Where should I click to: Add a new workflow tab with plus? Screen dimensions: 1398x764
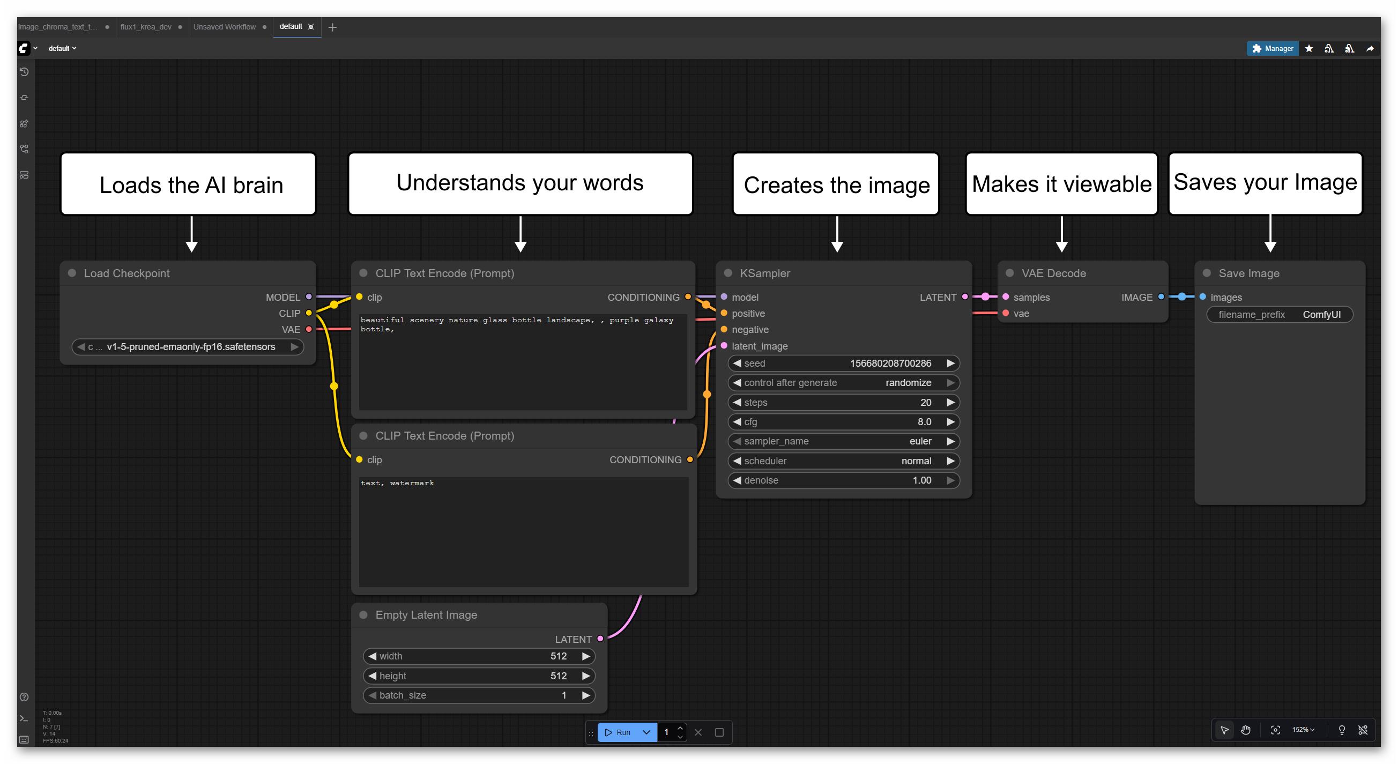click(333, 27)
